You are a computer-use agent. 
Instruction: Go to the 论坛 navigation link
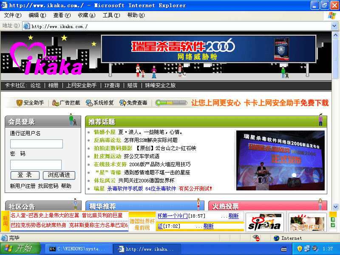tap(35, 85)
